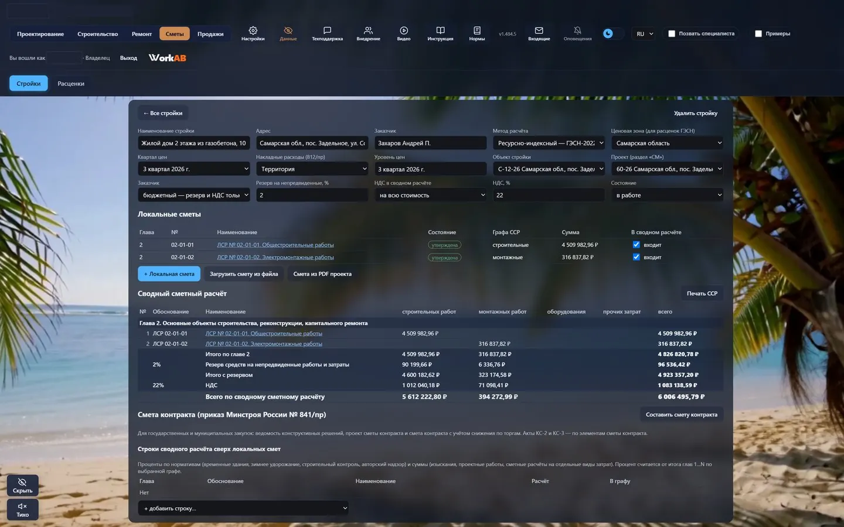Expand the добавить строку dropdown
This screenshot has width=844, height=527.
(x=243, y=508)
